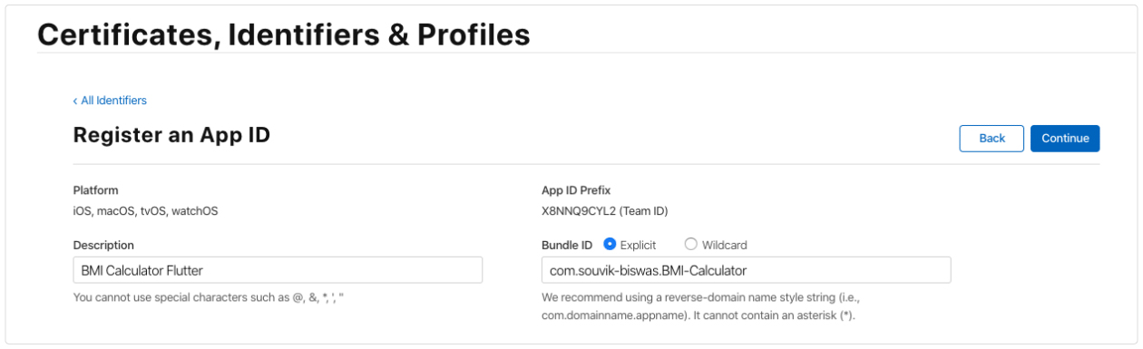Image resolution: width=1143 pixels, height=349 pixels.
Task: Click the special characters hint text
Action: 209,297
